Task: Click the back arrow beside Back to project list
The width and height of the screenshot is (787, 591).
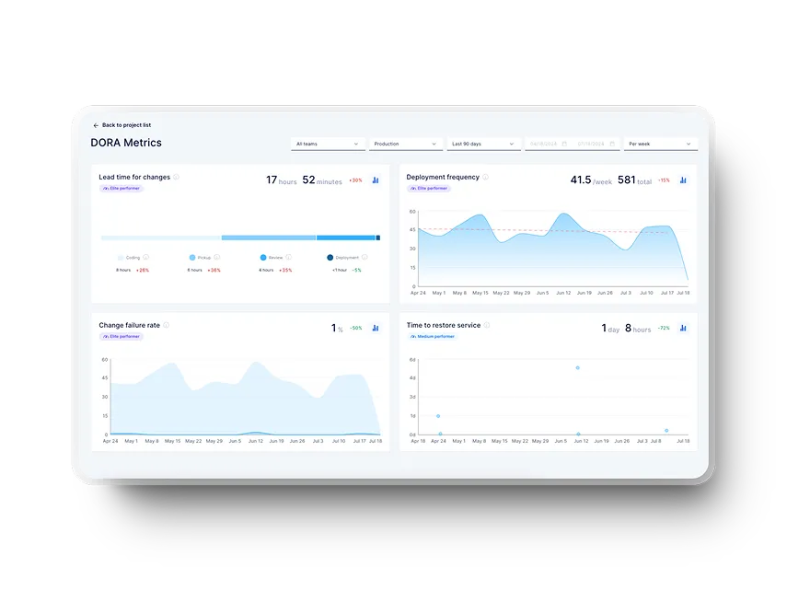Action: point(96,125)
